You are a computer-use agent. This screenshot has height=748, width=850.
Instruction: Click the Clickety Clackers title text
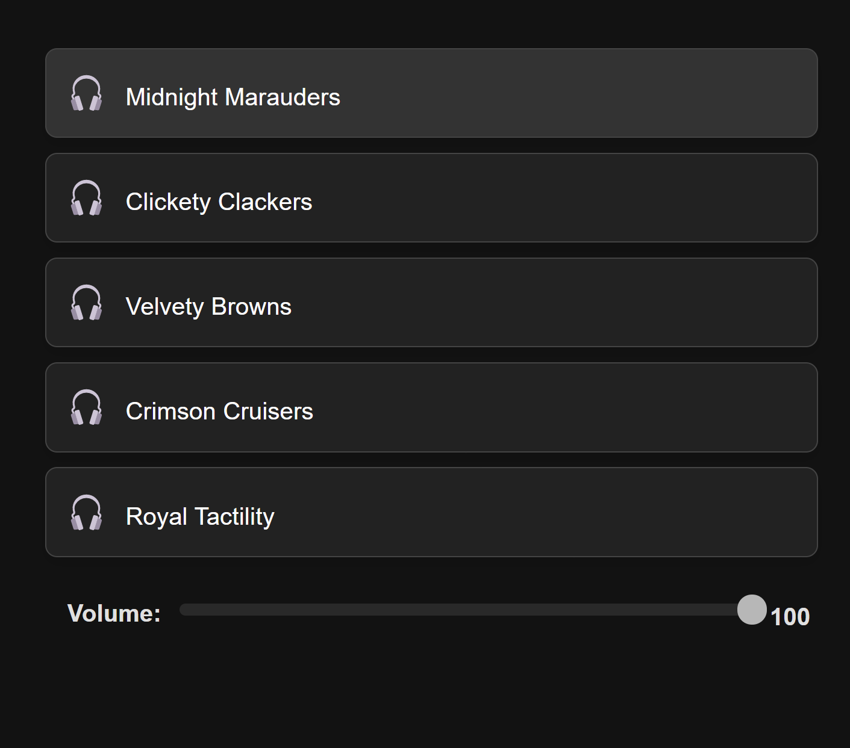[x=219, y=202]
